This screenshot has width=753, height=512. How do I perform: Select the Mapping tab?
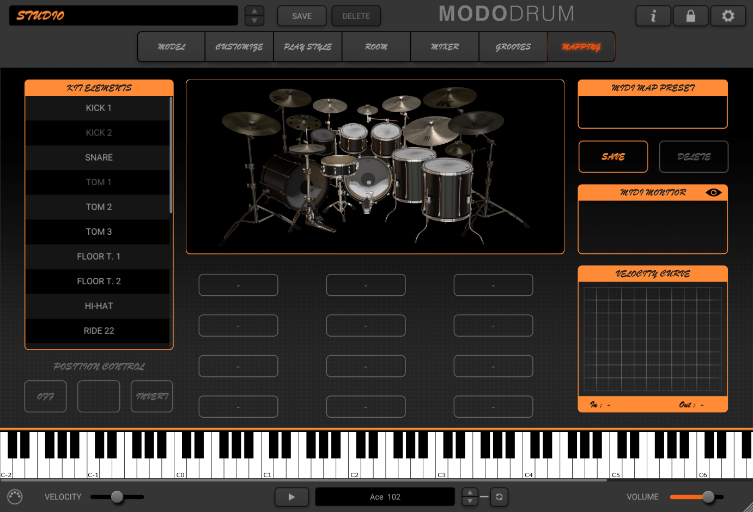[581, 47]
